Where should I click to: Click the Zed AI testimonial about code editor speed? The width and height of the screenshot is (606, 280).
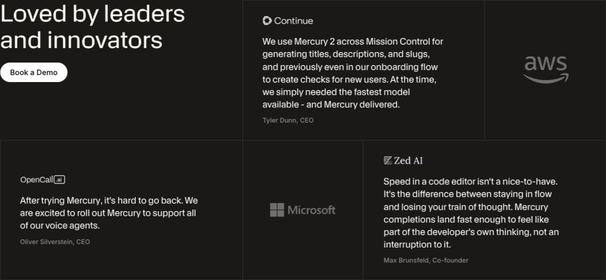pyautogui.click(x=471, y=213)
